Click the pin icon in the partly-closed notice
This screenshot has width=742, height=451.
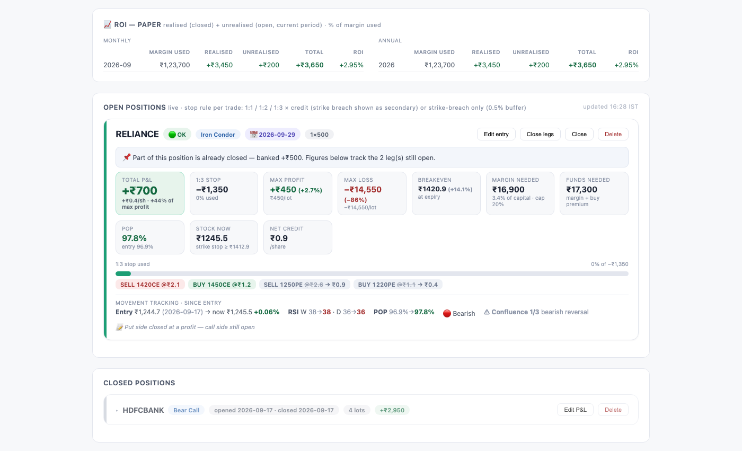coord(127,157)
